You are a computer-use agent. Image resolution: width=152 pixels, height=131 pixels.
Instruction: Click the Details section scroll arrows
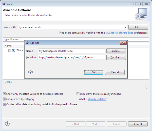[x=147, y=87]
